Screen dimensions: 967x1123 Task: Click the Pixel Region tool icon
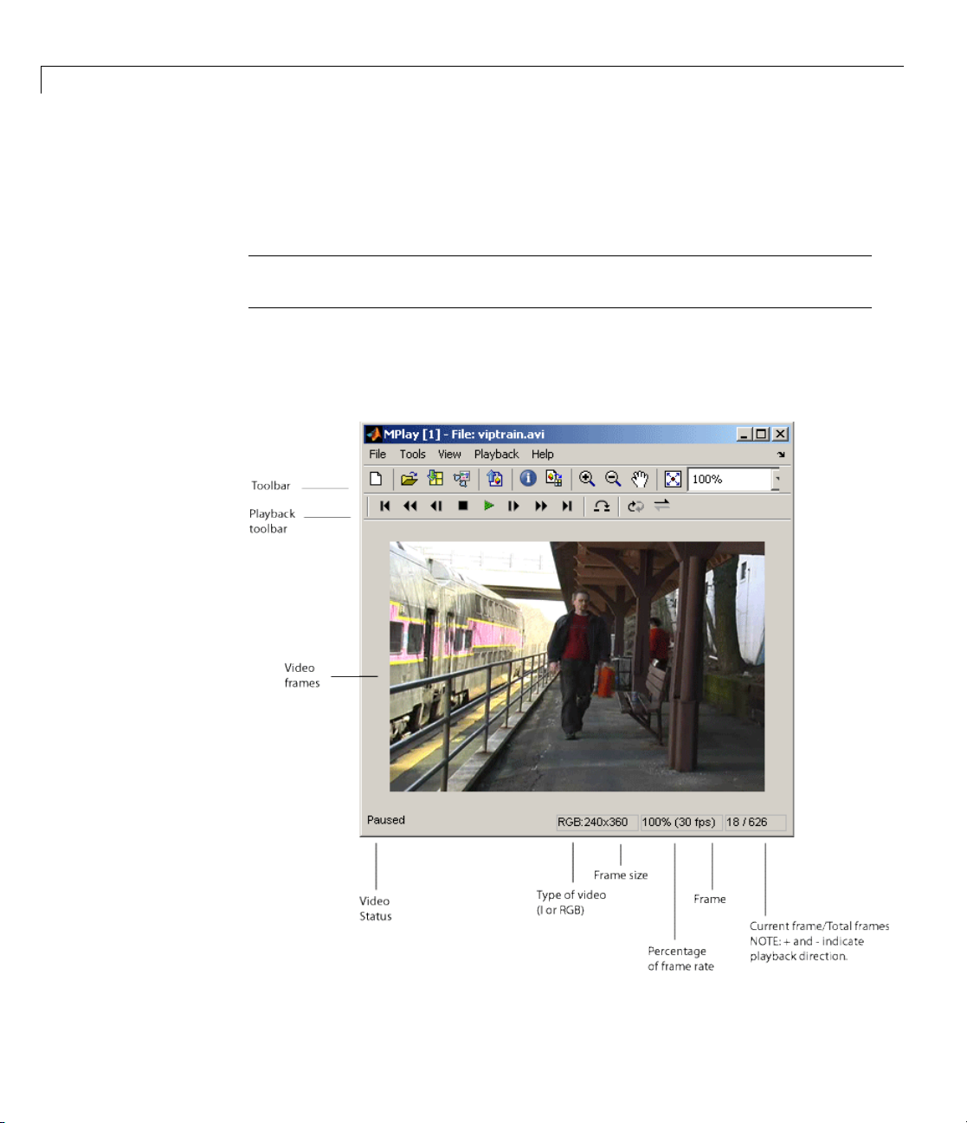pyautogui.click(x=554, y=479)
